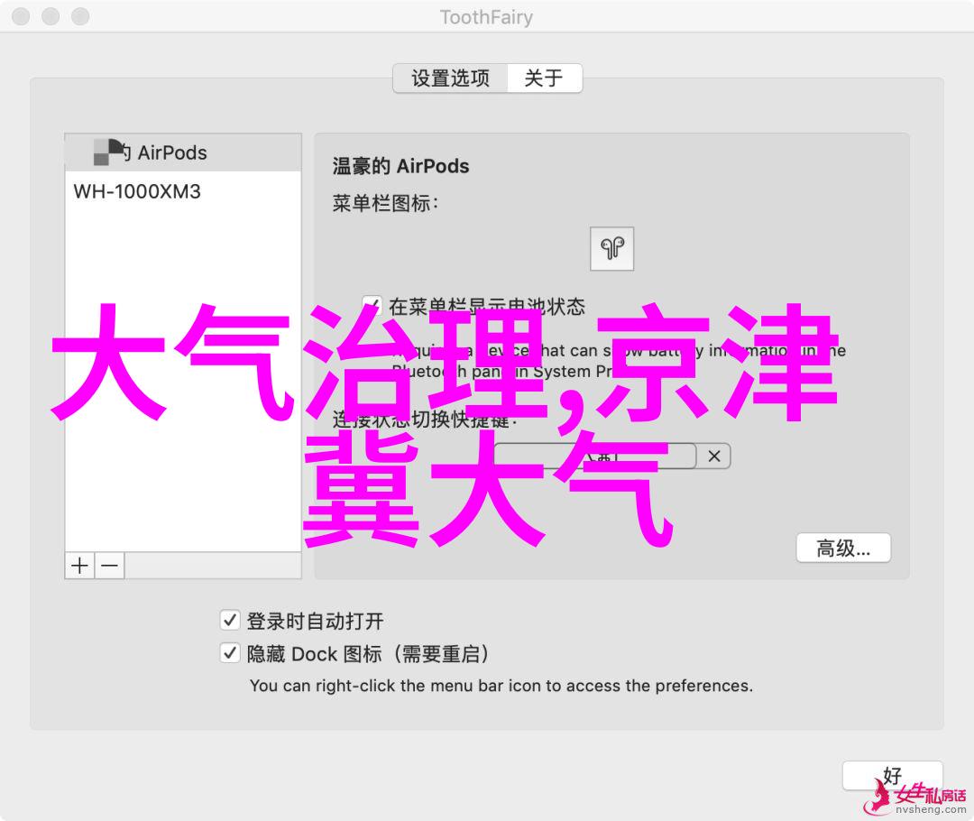Toggle 隐藏 Dock 图标 checkbox
Viewport: 974px width, 821px height.
pos(230,652)
